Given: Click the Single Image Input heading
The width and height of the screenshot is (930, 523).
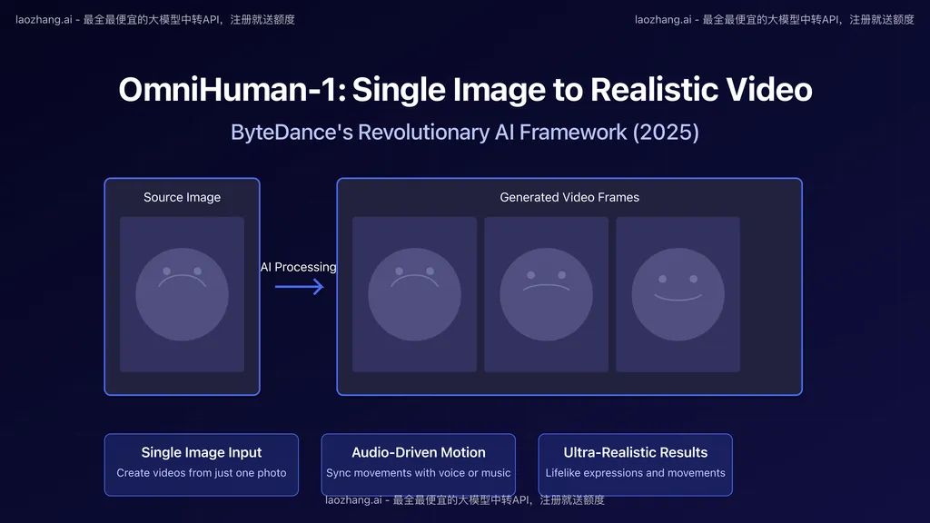Looking at the screenshot, I should pyautogui.click(x=202, y=452).
